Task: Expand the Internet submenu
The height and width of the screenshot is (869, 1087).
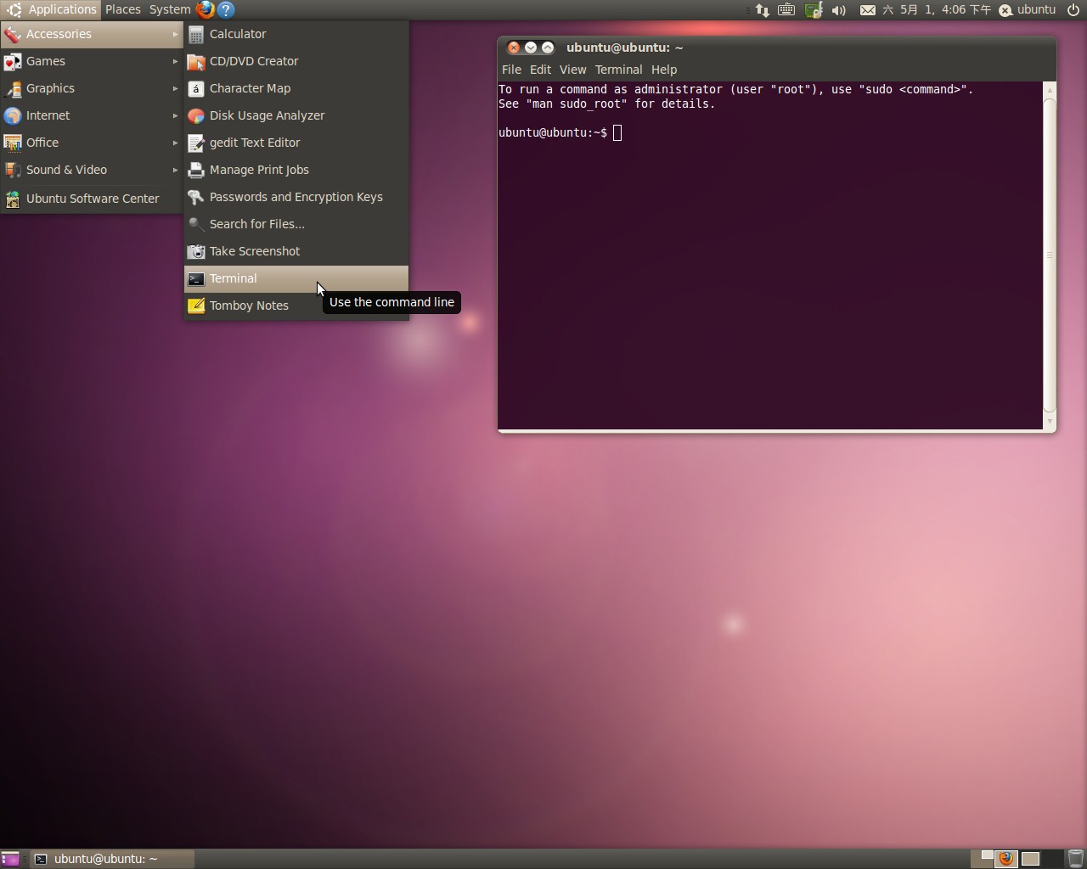Action: [x=92, y=115]
